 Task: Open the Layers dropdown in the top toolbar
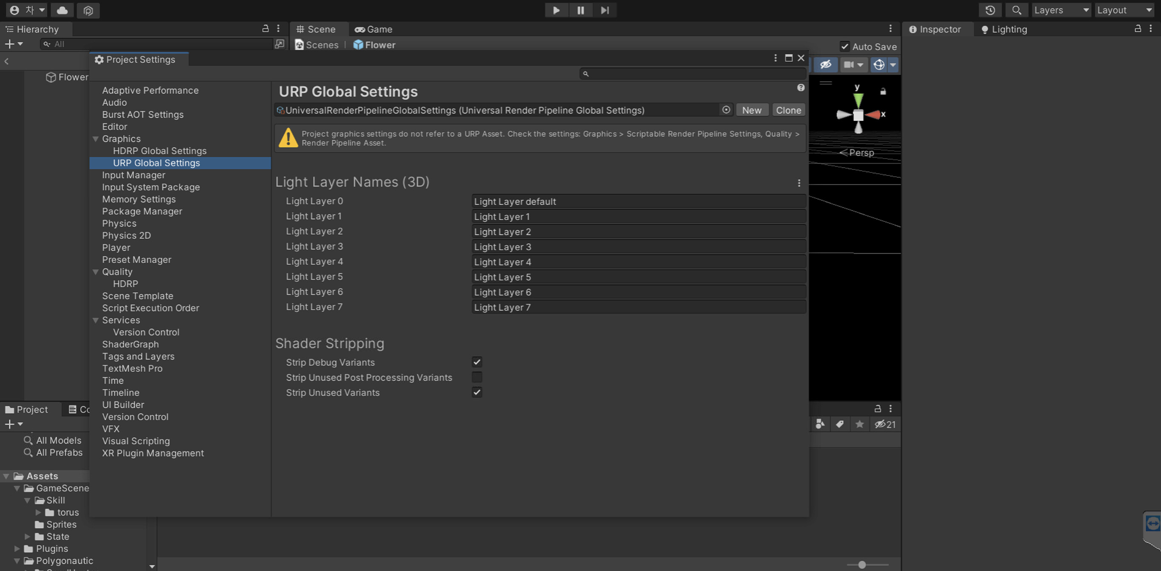(1062, 10)
